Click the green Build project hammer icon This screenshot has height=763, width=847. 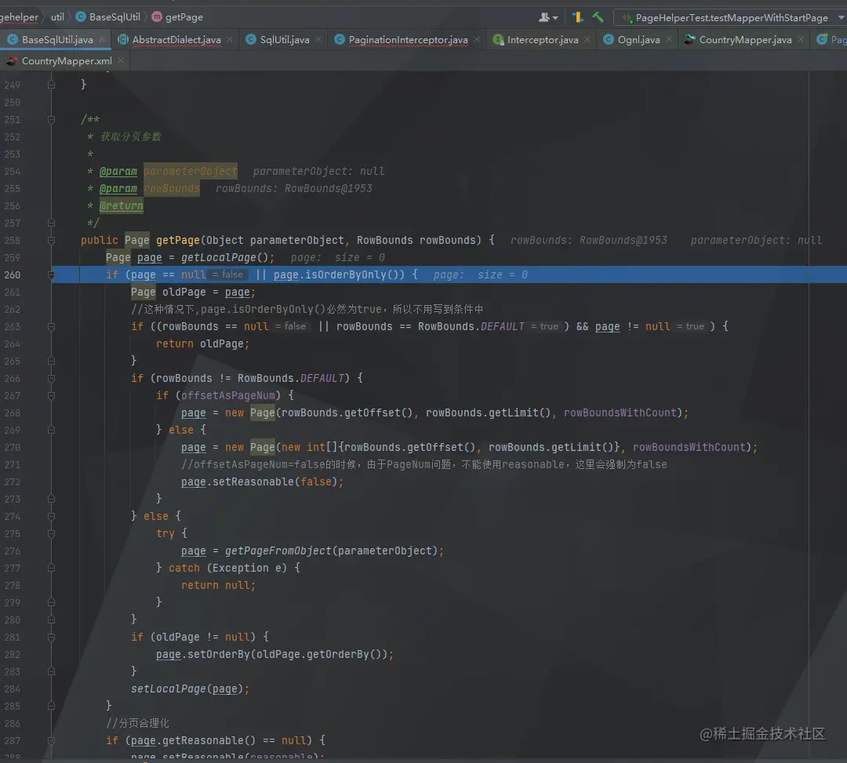tap(598, 17)
